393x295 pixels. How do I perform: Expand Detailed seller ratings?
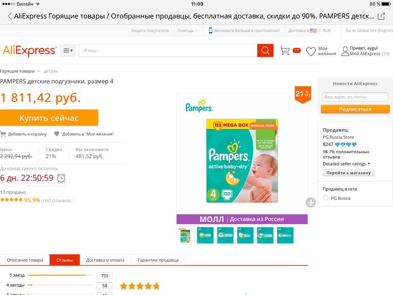(x=347, y=164)
